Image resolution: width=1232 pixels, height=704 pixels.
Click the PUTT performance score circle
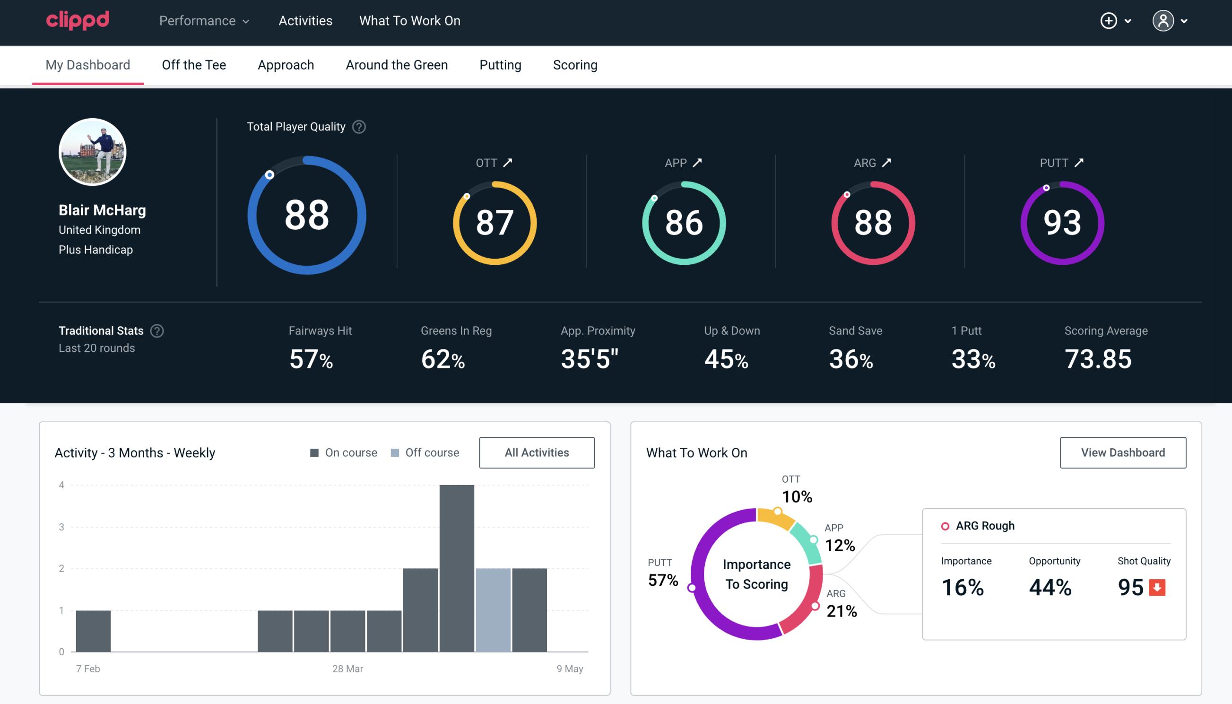click(x=1061, y=220)
